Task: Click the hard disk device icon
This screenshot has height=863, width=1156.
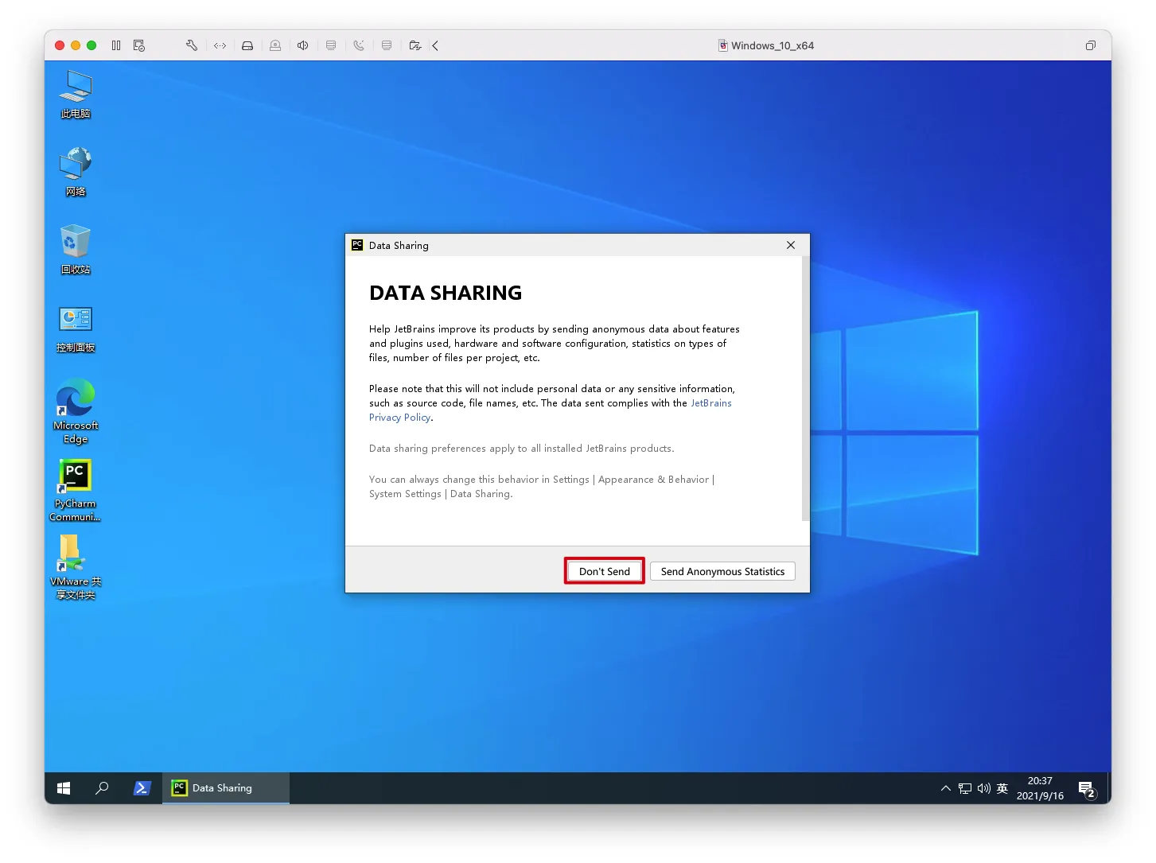Action: click(247, 45)
